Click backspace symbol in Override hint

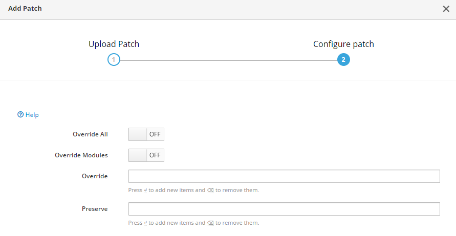(210, 191)
